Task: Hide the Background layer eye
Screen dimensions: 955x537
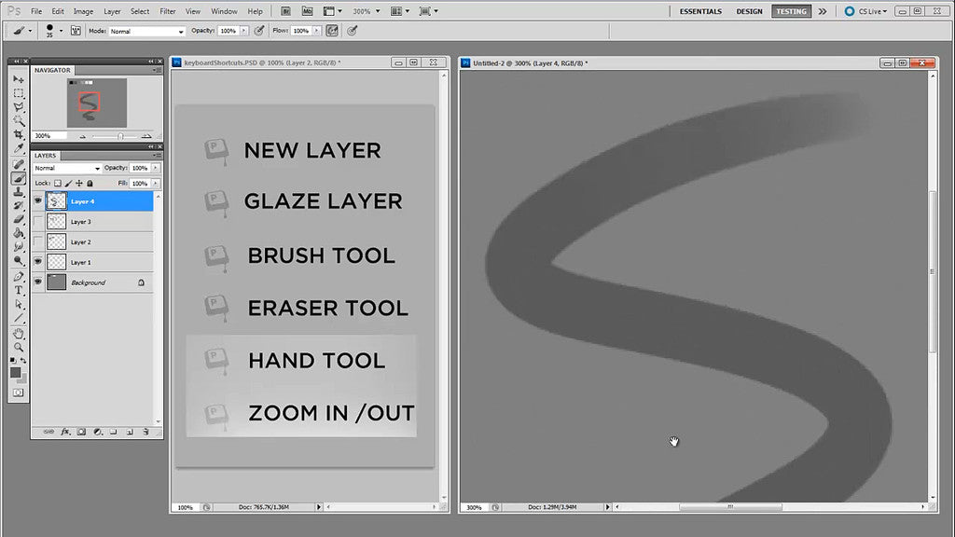Action: [37, 282]
